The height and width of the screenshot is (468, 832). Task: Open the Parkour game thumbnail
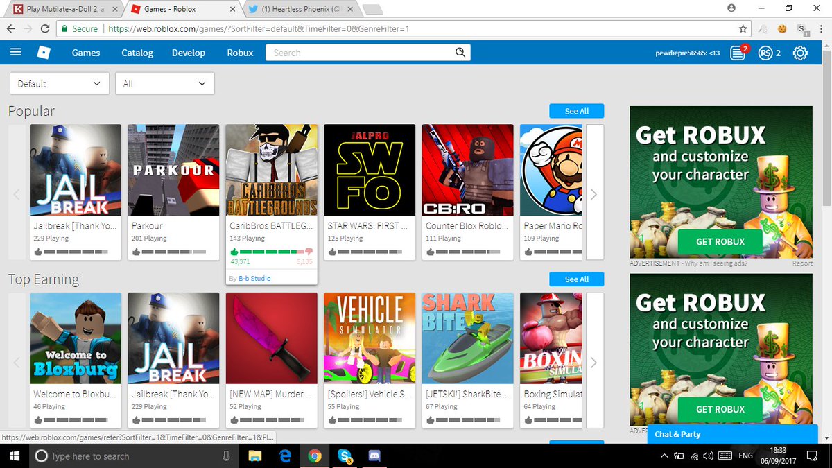click(174, 171)
